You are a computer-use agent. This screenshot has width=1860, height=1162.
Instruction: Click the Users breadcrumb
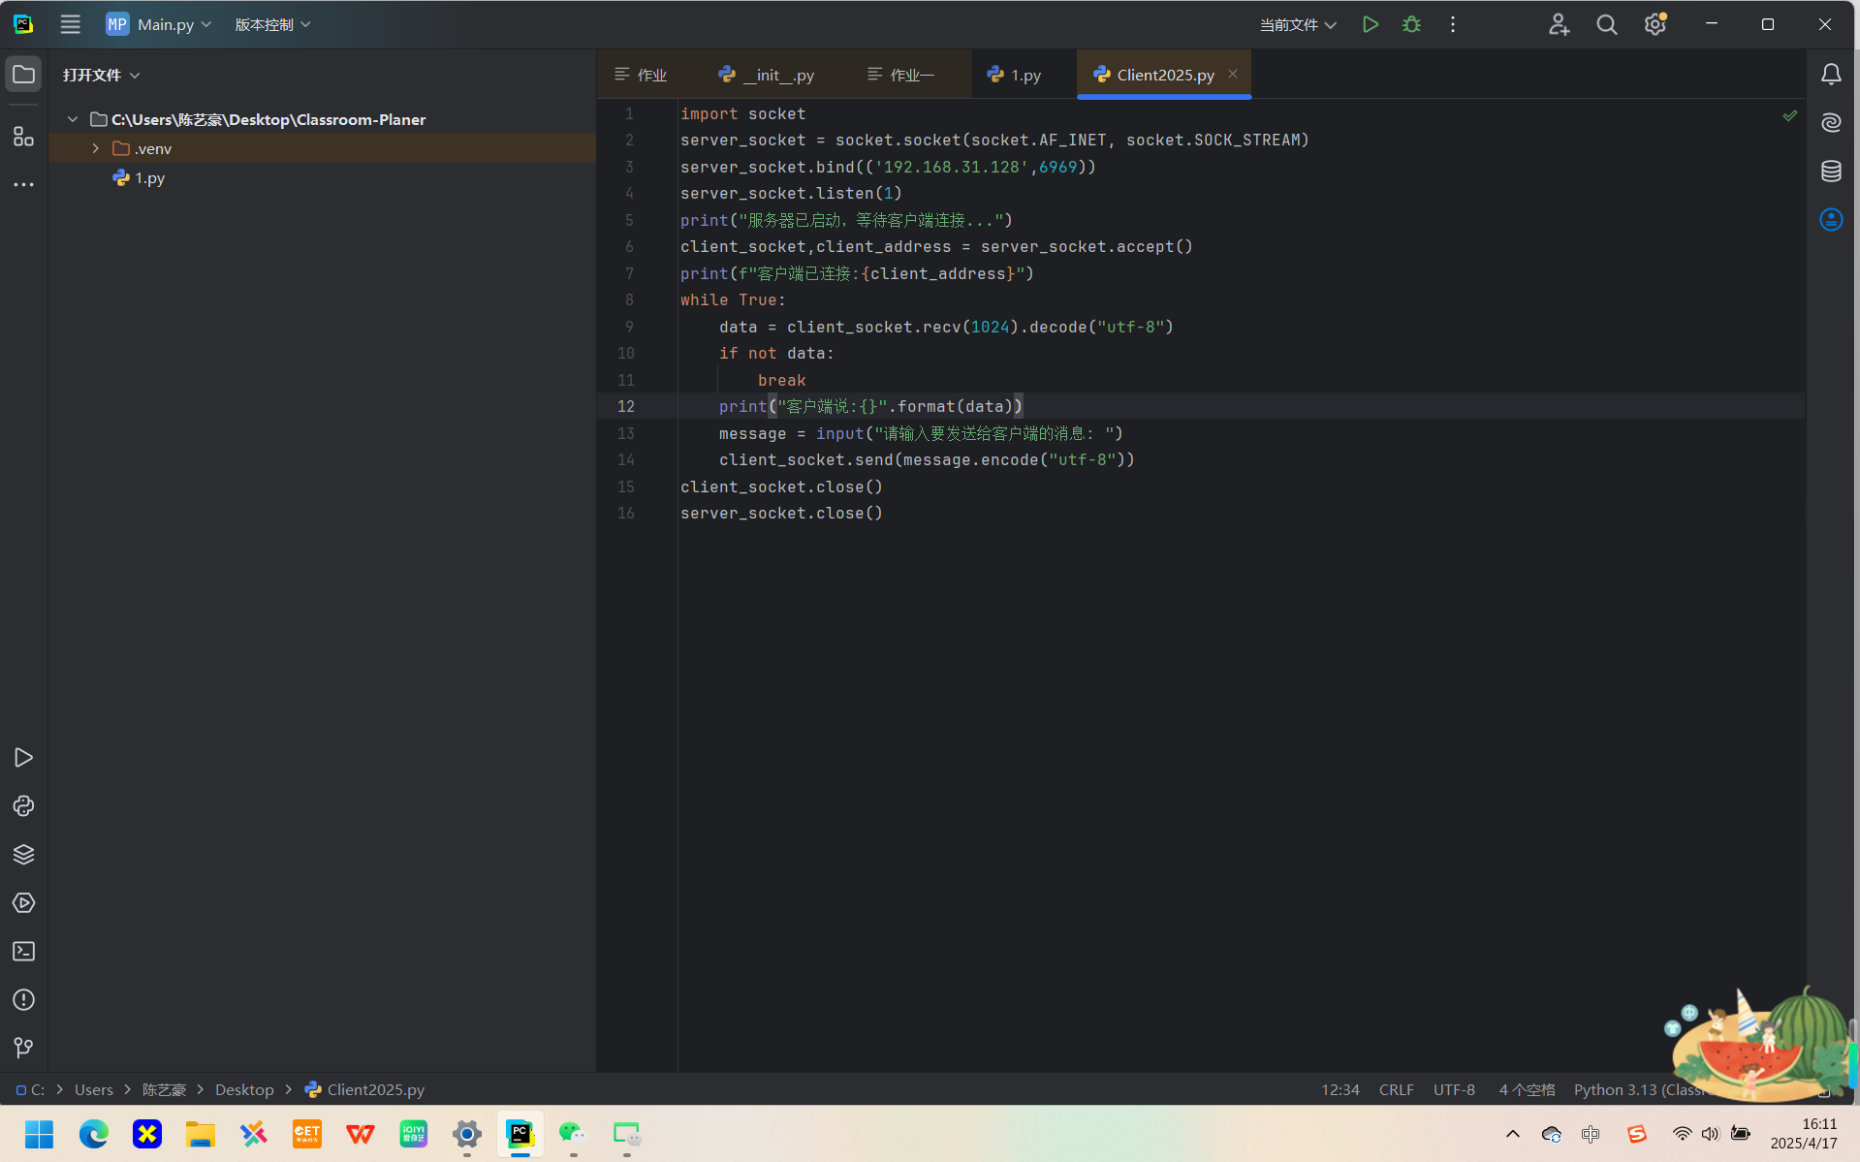pos(94,1089)
